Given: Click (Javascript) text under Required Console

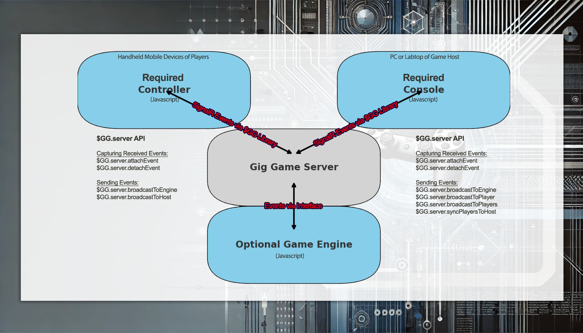Looking at the screenshot, I should (423, 100).
